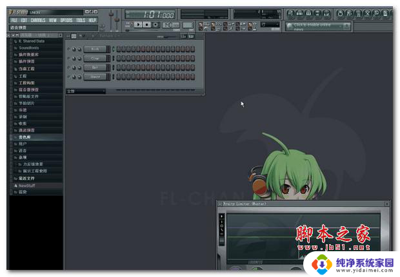Expand the Soundfonts browser folder

coord(28,48)
